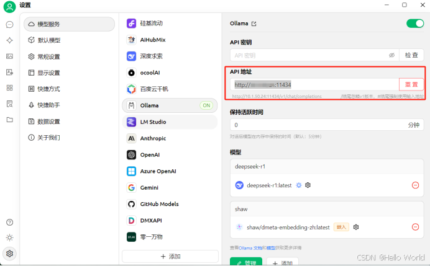Select the Azure OpenAI provider
The height and width of the screenshot is (266, 430).
click(170, 171)
